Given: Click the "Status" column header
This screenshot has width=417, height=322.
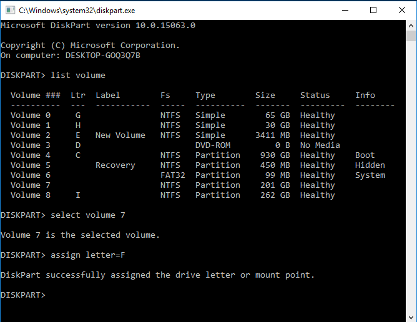Looking at the screenshot, I should click(315, 95).
